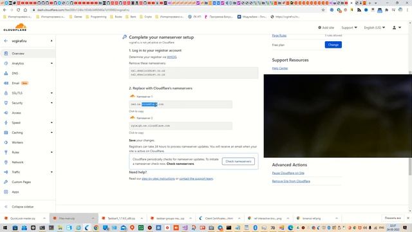Viewport: 412px width, 232px height.
Task: Open the Access sidebar icon
Action: pos(6,113)
